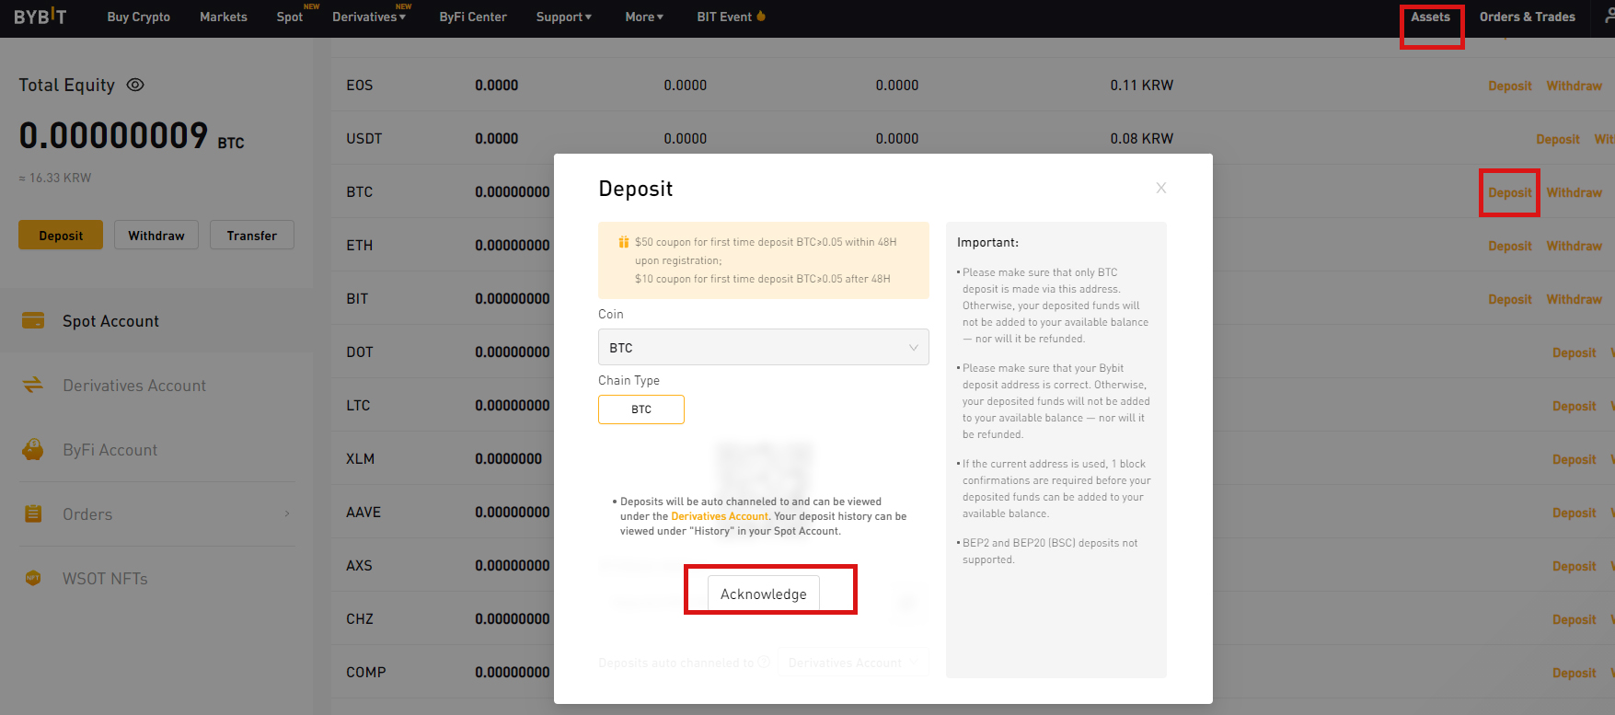
Task: Click the 0.11 KRW value in EOS row
Action: click(x=1142, y=85)
